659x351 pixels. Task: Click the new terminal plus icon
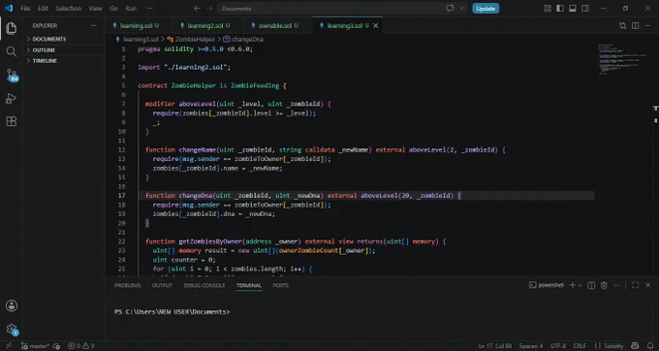tap(572, 285)
